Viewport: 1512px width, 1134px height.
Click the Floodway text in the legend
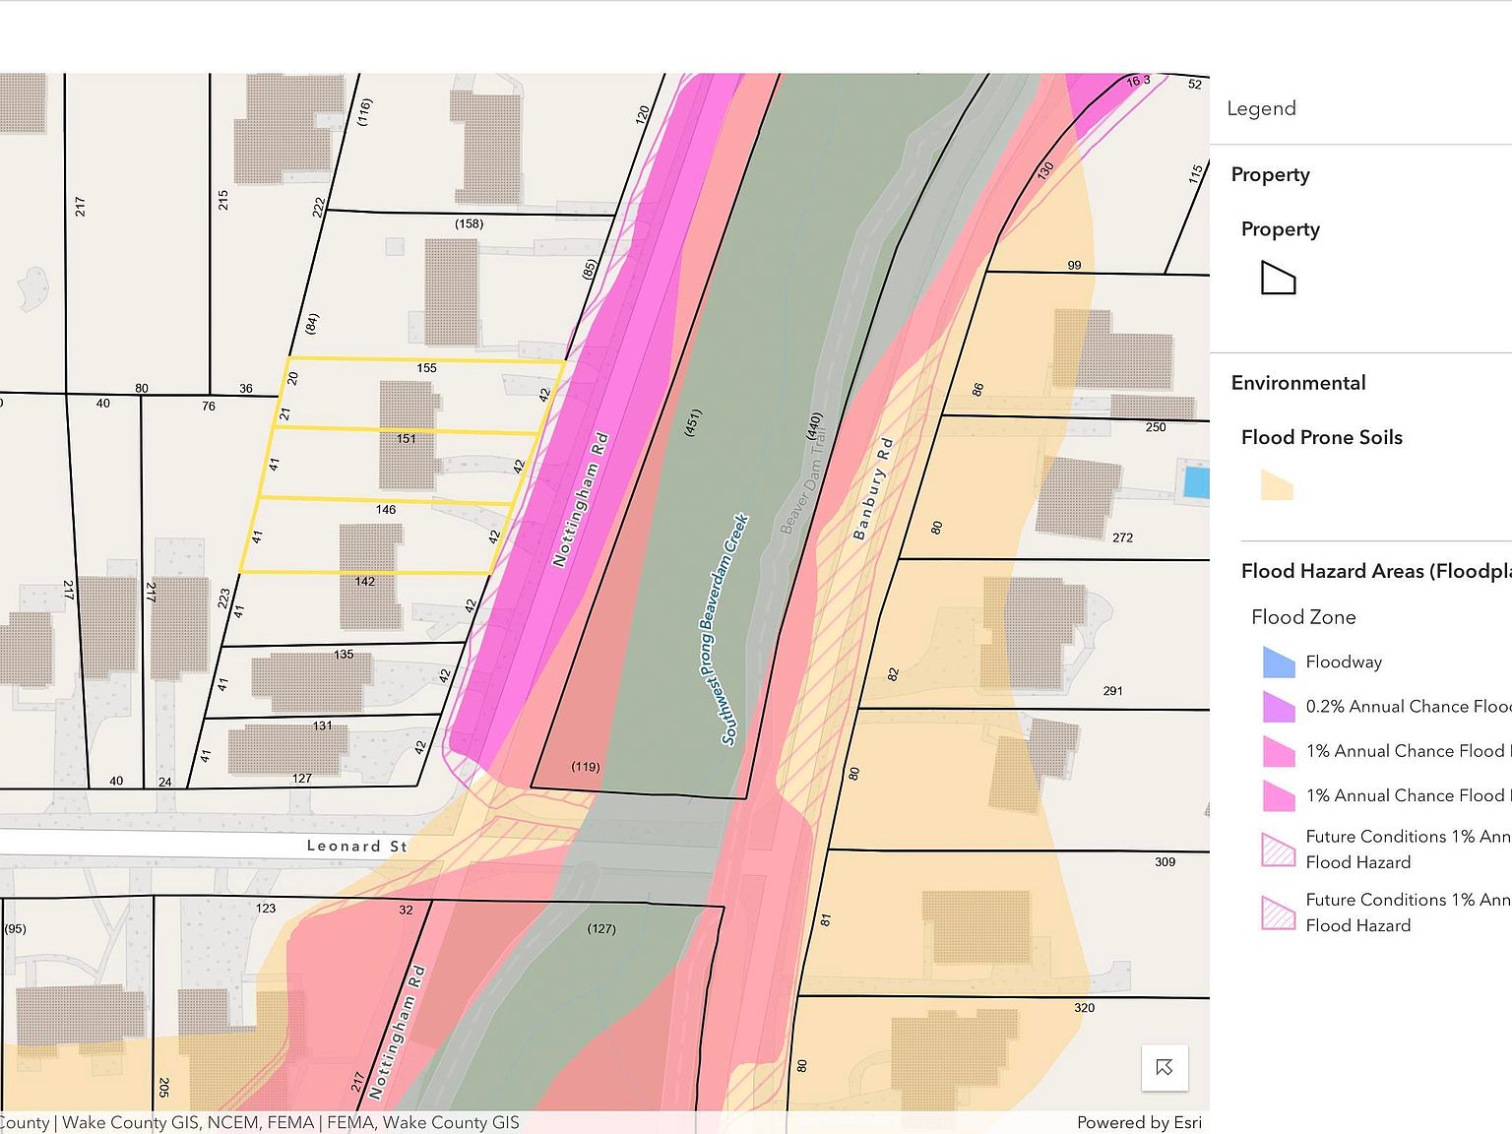pos(1344,662)
